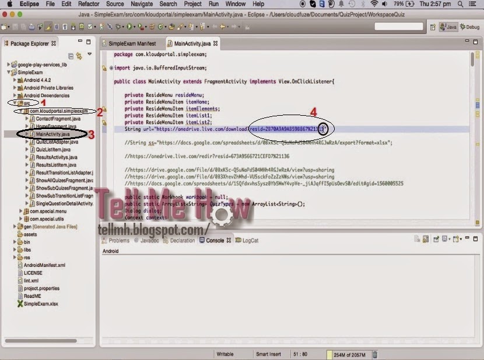
Task: Click the Search flashlight toolbar icon
Action: [180, 27]
